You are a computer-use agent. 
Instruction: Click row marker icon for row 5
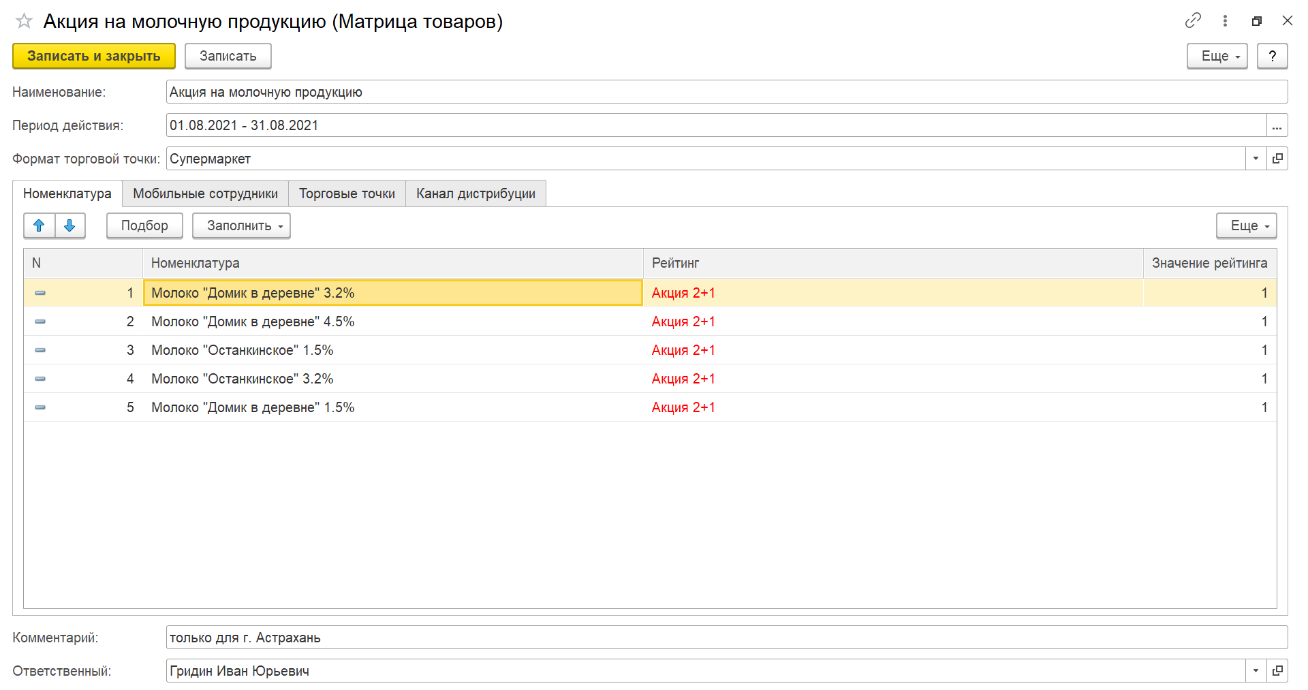tap(40, 407)
